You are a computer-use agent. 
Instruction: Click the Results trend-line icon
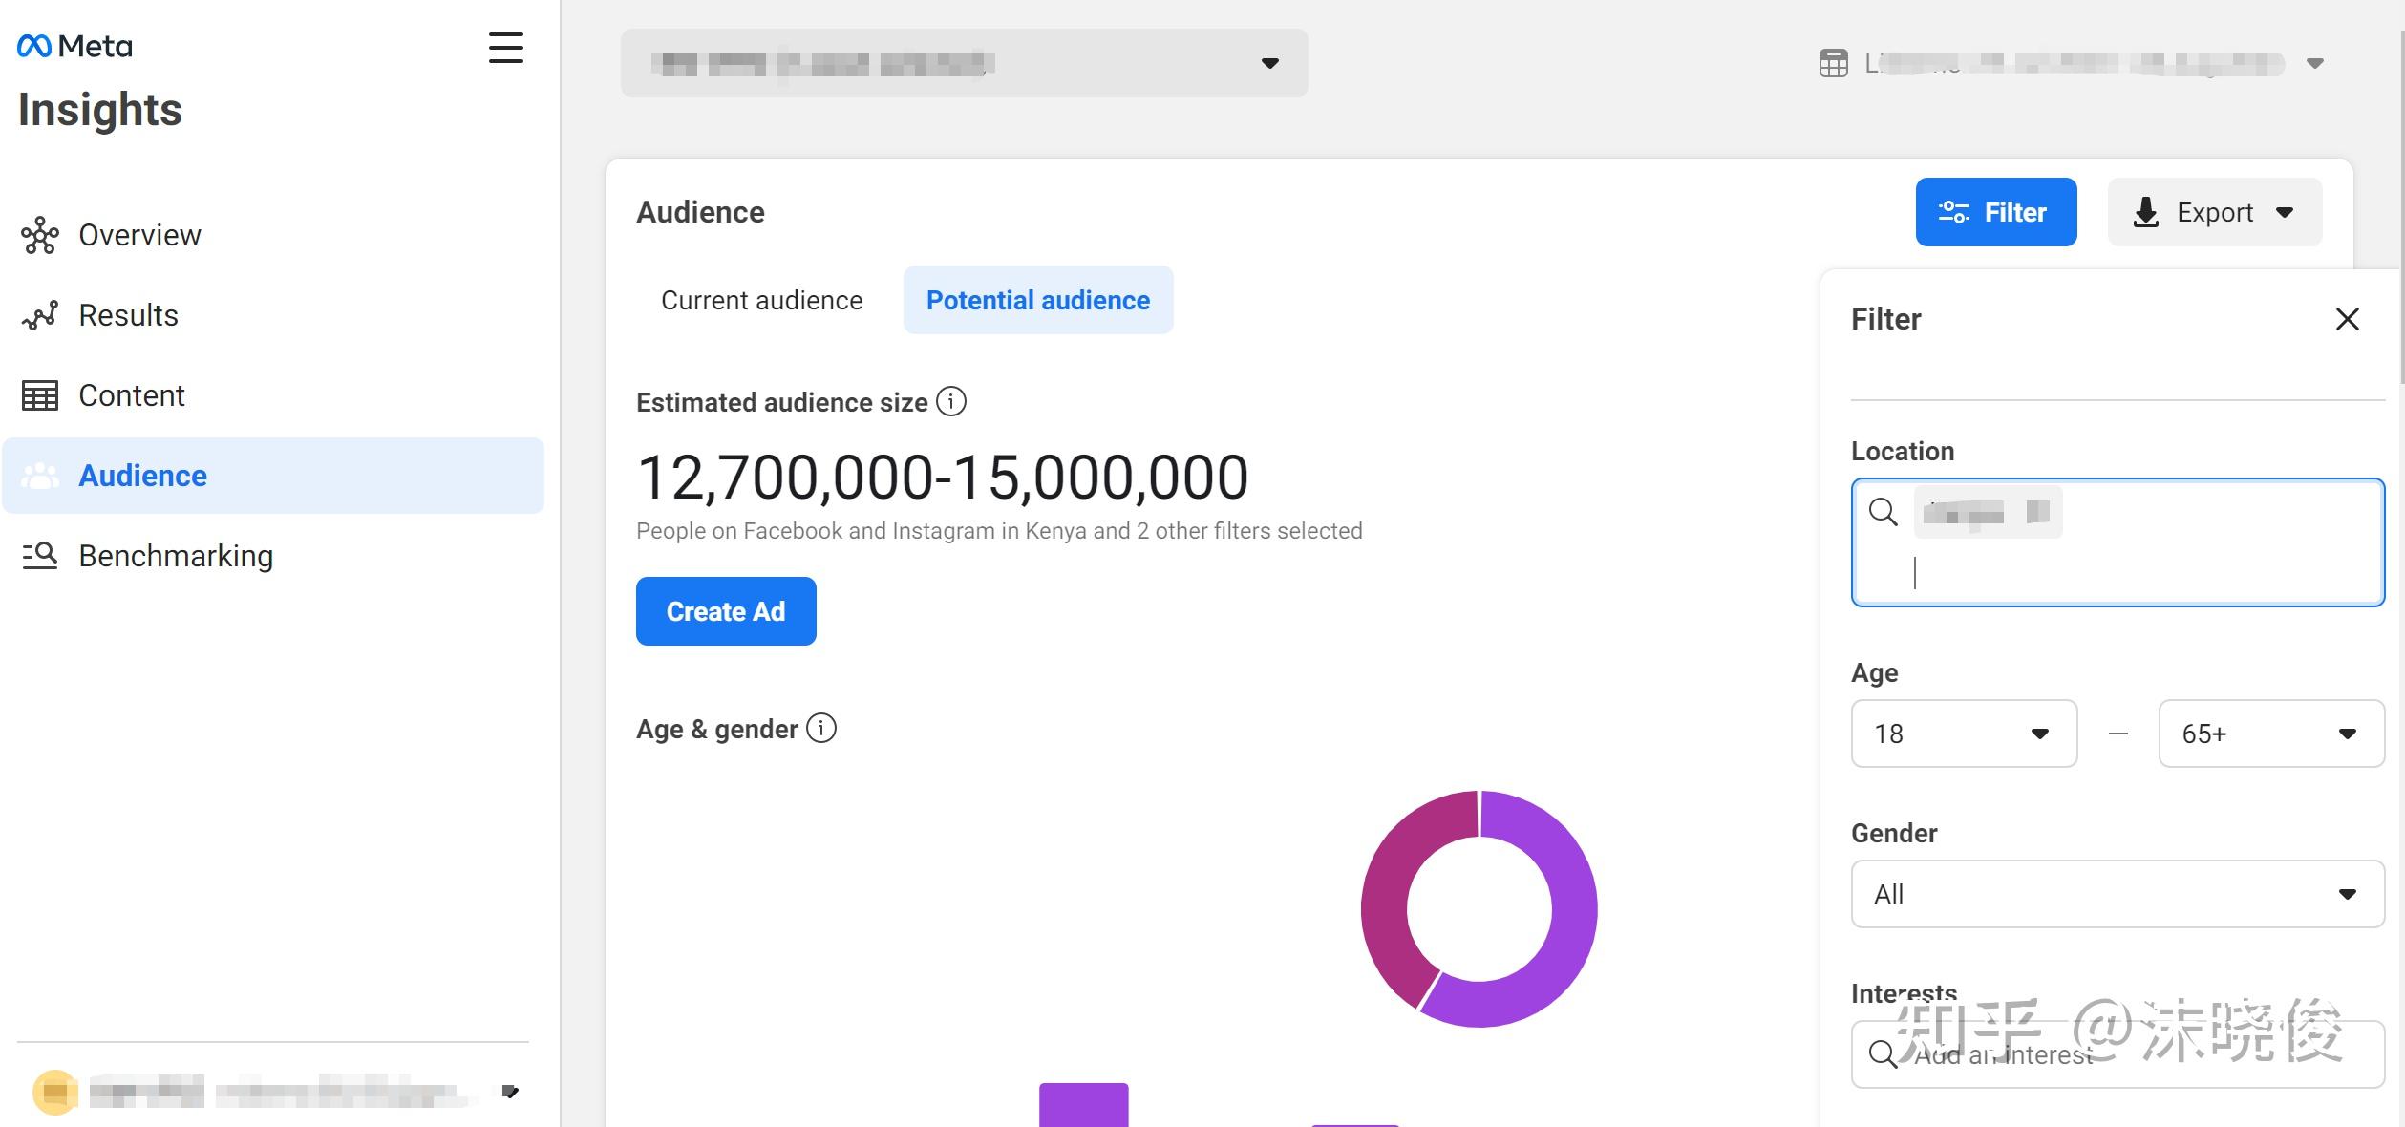click(39, 315)
